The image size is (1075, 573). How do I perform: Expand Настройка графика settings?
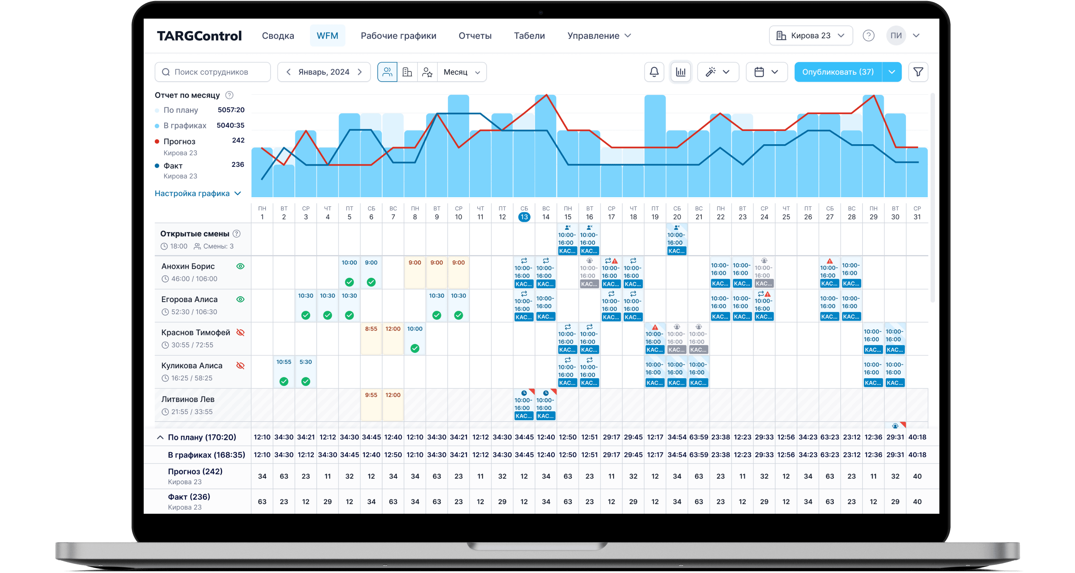coord(198,193)
